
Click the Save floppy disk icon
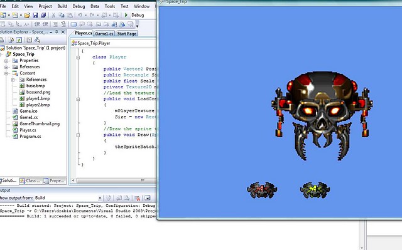[35, 15]
